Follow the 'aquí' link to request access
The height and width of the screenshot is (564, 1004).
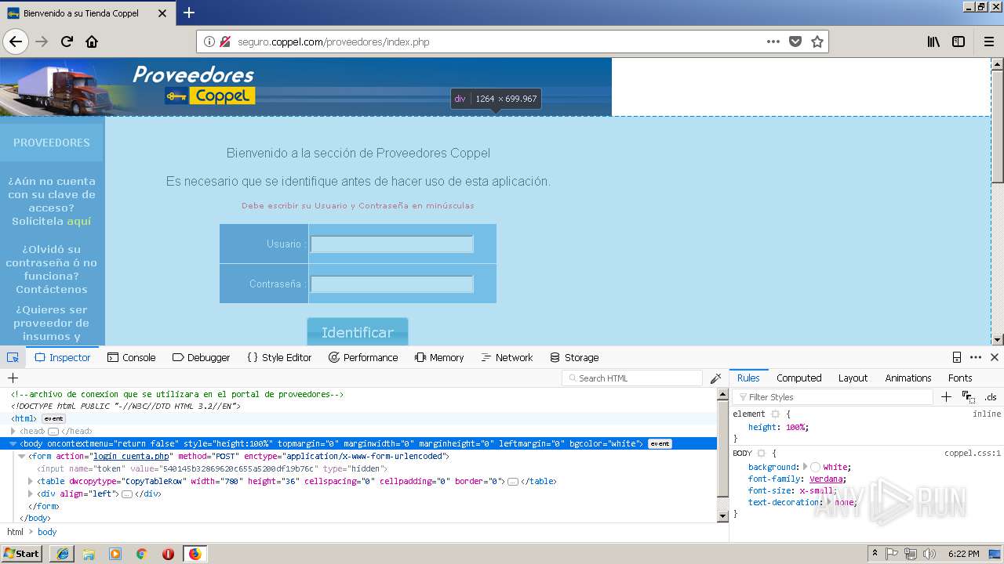pyautogui.click(x=79, y=221)
